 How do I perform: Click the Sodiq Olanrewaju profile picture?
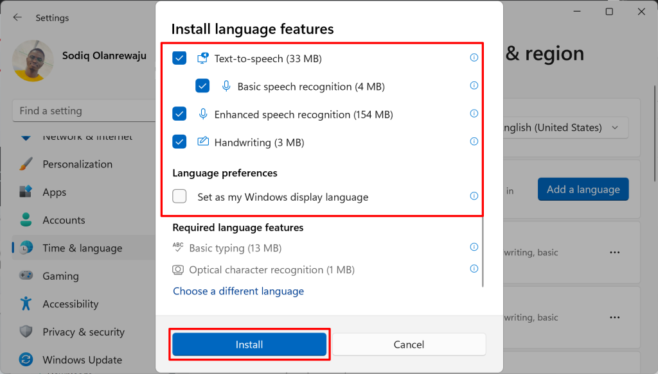33,61
